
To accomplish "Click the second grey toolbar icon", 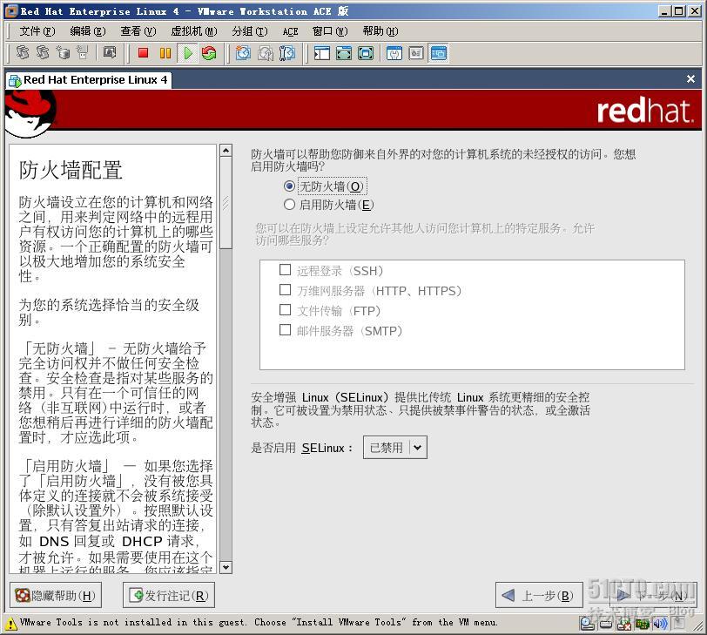I will tap(42, 52).
